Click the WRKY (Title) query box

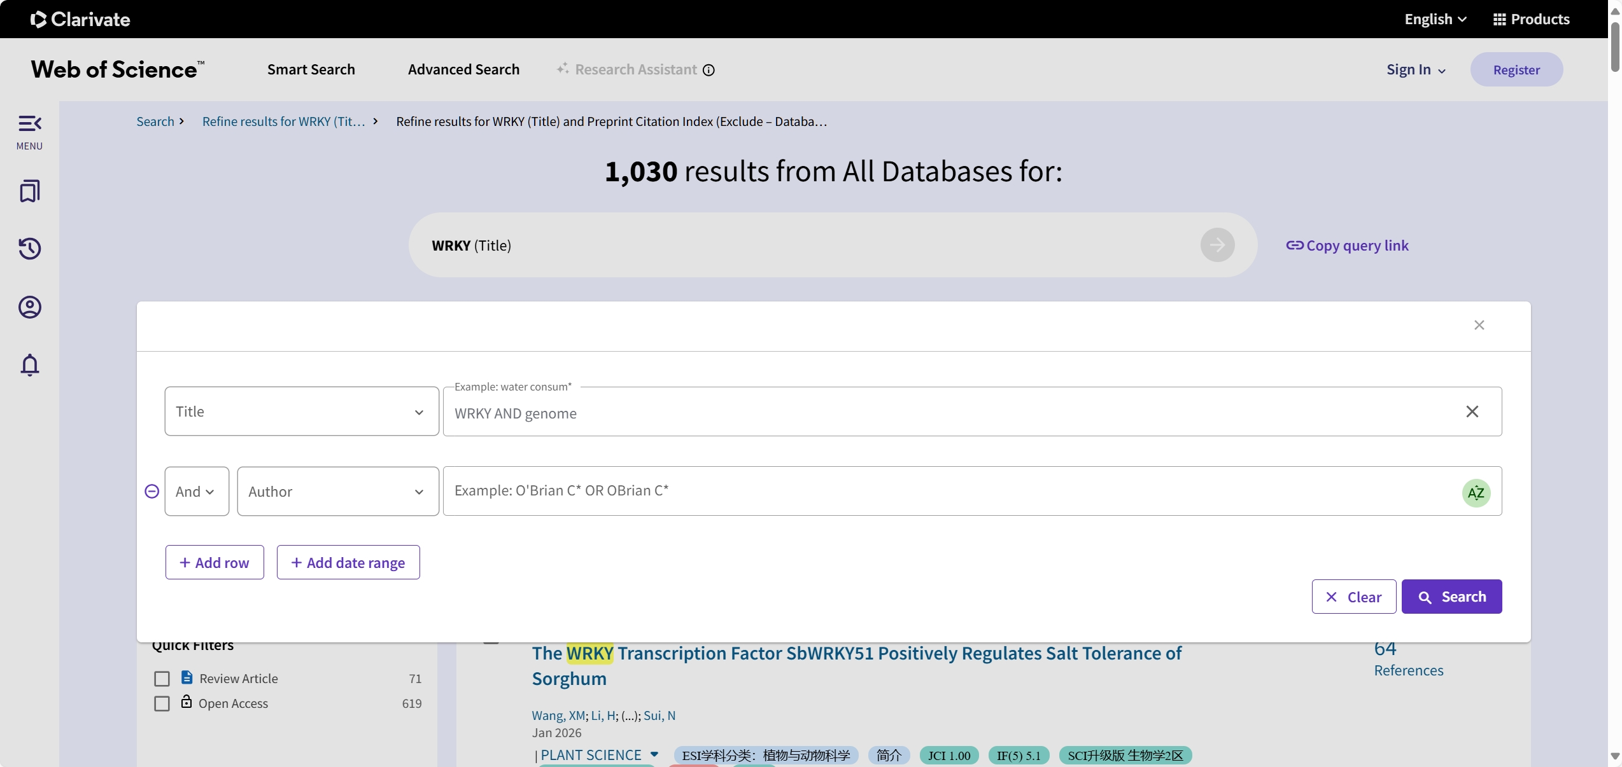(833, 245)
